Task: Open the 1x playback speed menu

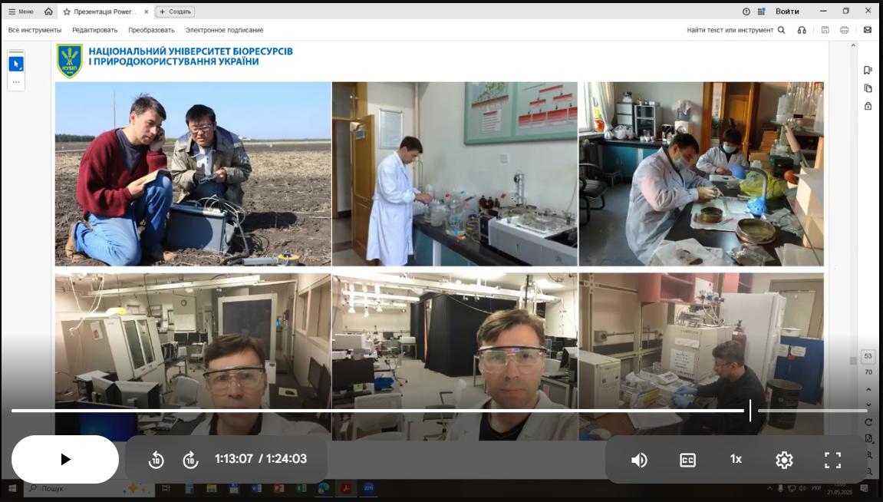Action: 736,459
